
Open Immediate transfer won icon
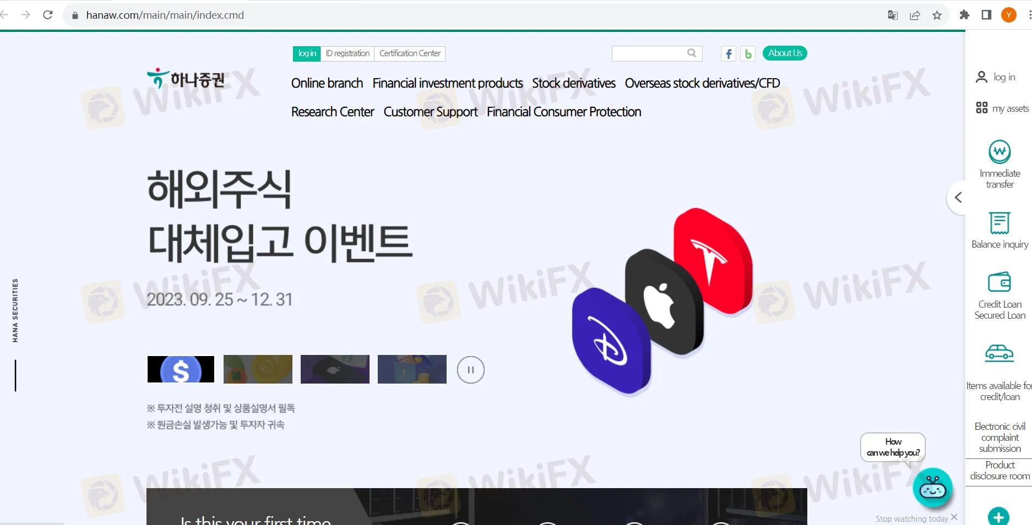coord(999,151)
